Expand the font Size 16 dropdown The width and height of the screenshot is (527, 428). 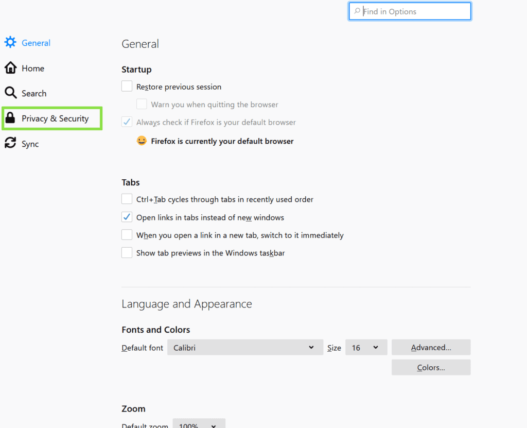click(x=365, y=348)
